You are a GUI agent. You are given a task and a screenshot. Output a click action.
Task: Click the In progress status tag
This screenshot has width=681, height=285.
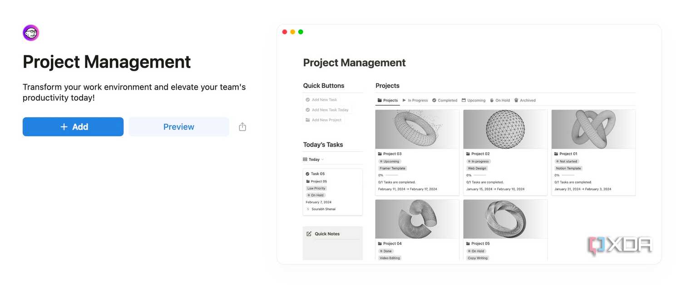click(479, 161)
